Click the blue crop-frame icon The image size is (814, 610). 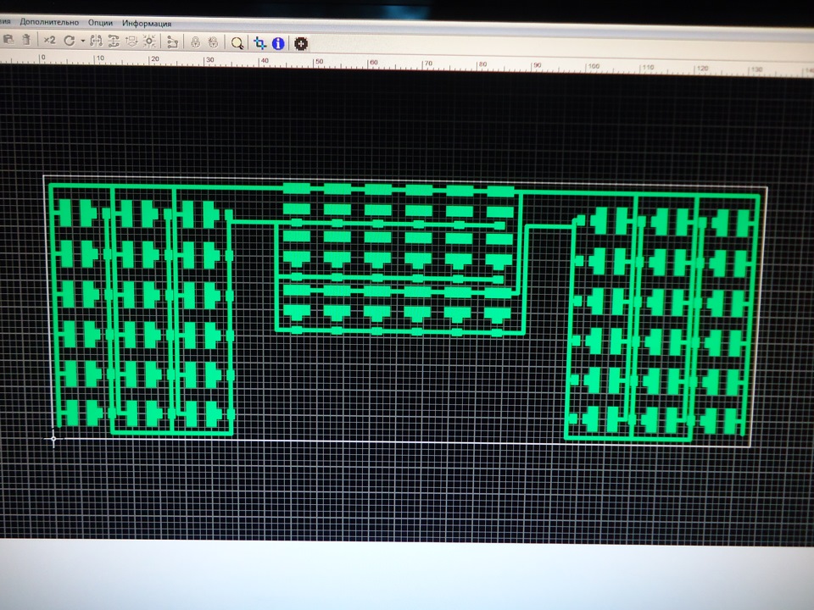coord(259,43)
